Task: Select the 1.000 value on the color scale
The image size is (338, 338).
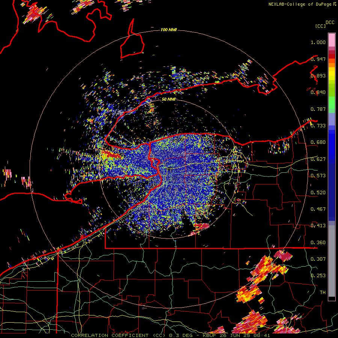Action: pyautogui.click(x=318, y=42)
